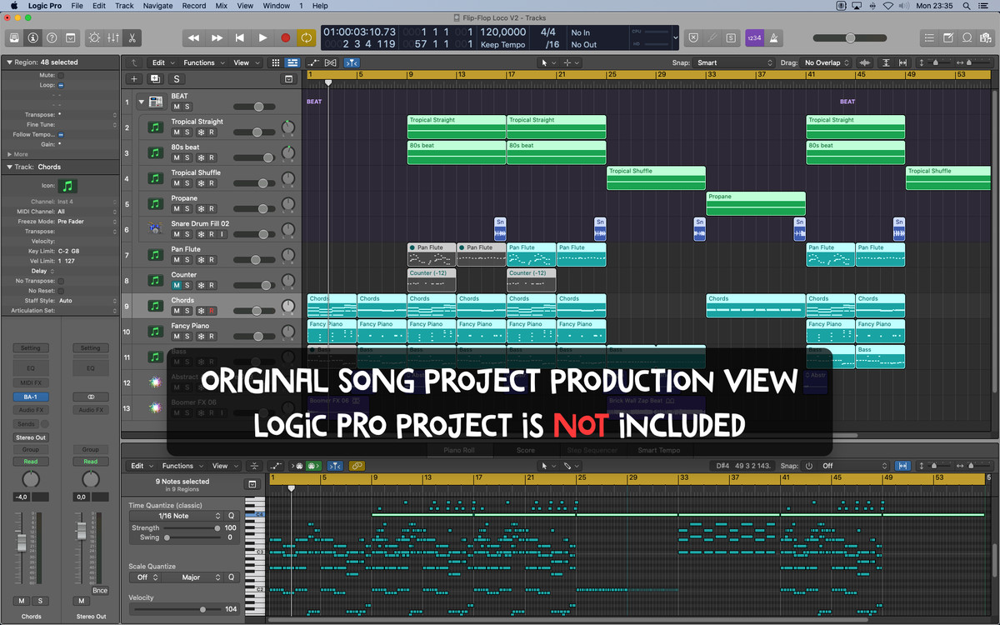Toggle the Flex icon in Tracks toolbar
Viewport: 1000px width, 625px height.
coord(331,62)
